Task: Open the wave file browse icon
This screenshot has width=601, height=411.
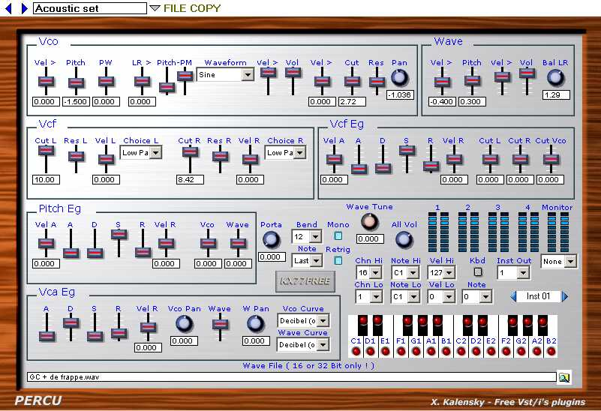Action: pyautogui.click(x=563, y=377)
